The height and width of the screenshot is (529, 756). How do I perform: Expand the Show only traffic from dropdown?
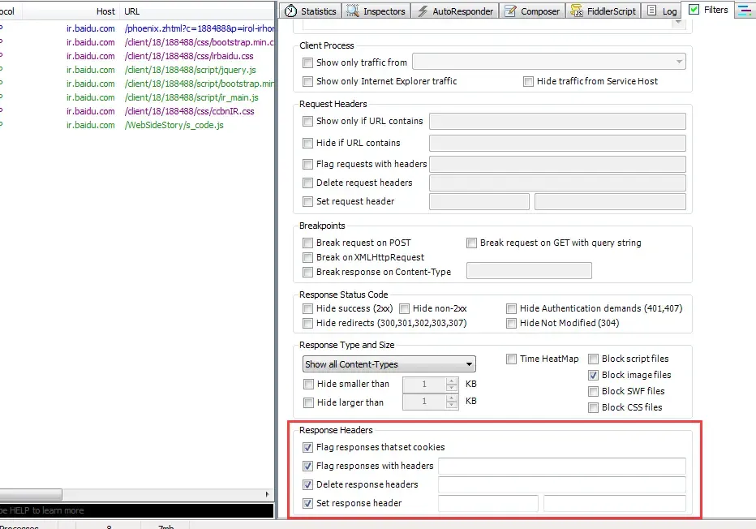tap(679, 62)
